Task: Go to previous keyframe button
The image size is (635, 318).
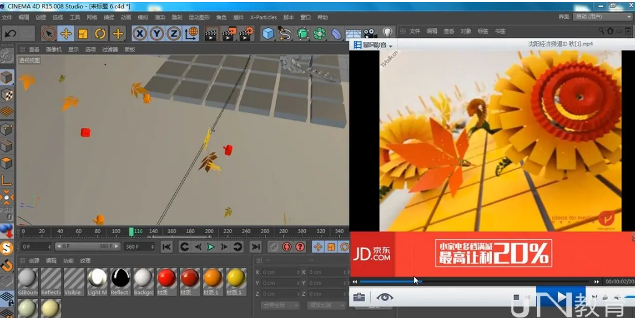Action: [x=185, y=247]
